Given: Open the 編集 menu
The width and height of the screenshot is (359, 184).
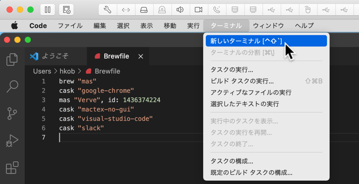Looking at the screenshot, I should tap(100, 26).
